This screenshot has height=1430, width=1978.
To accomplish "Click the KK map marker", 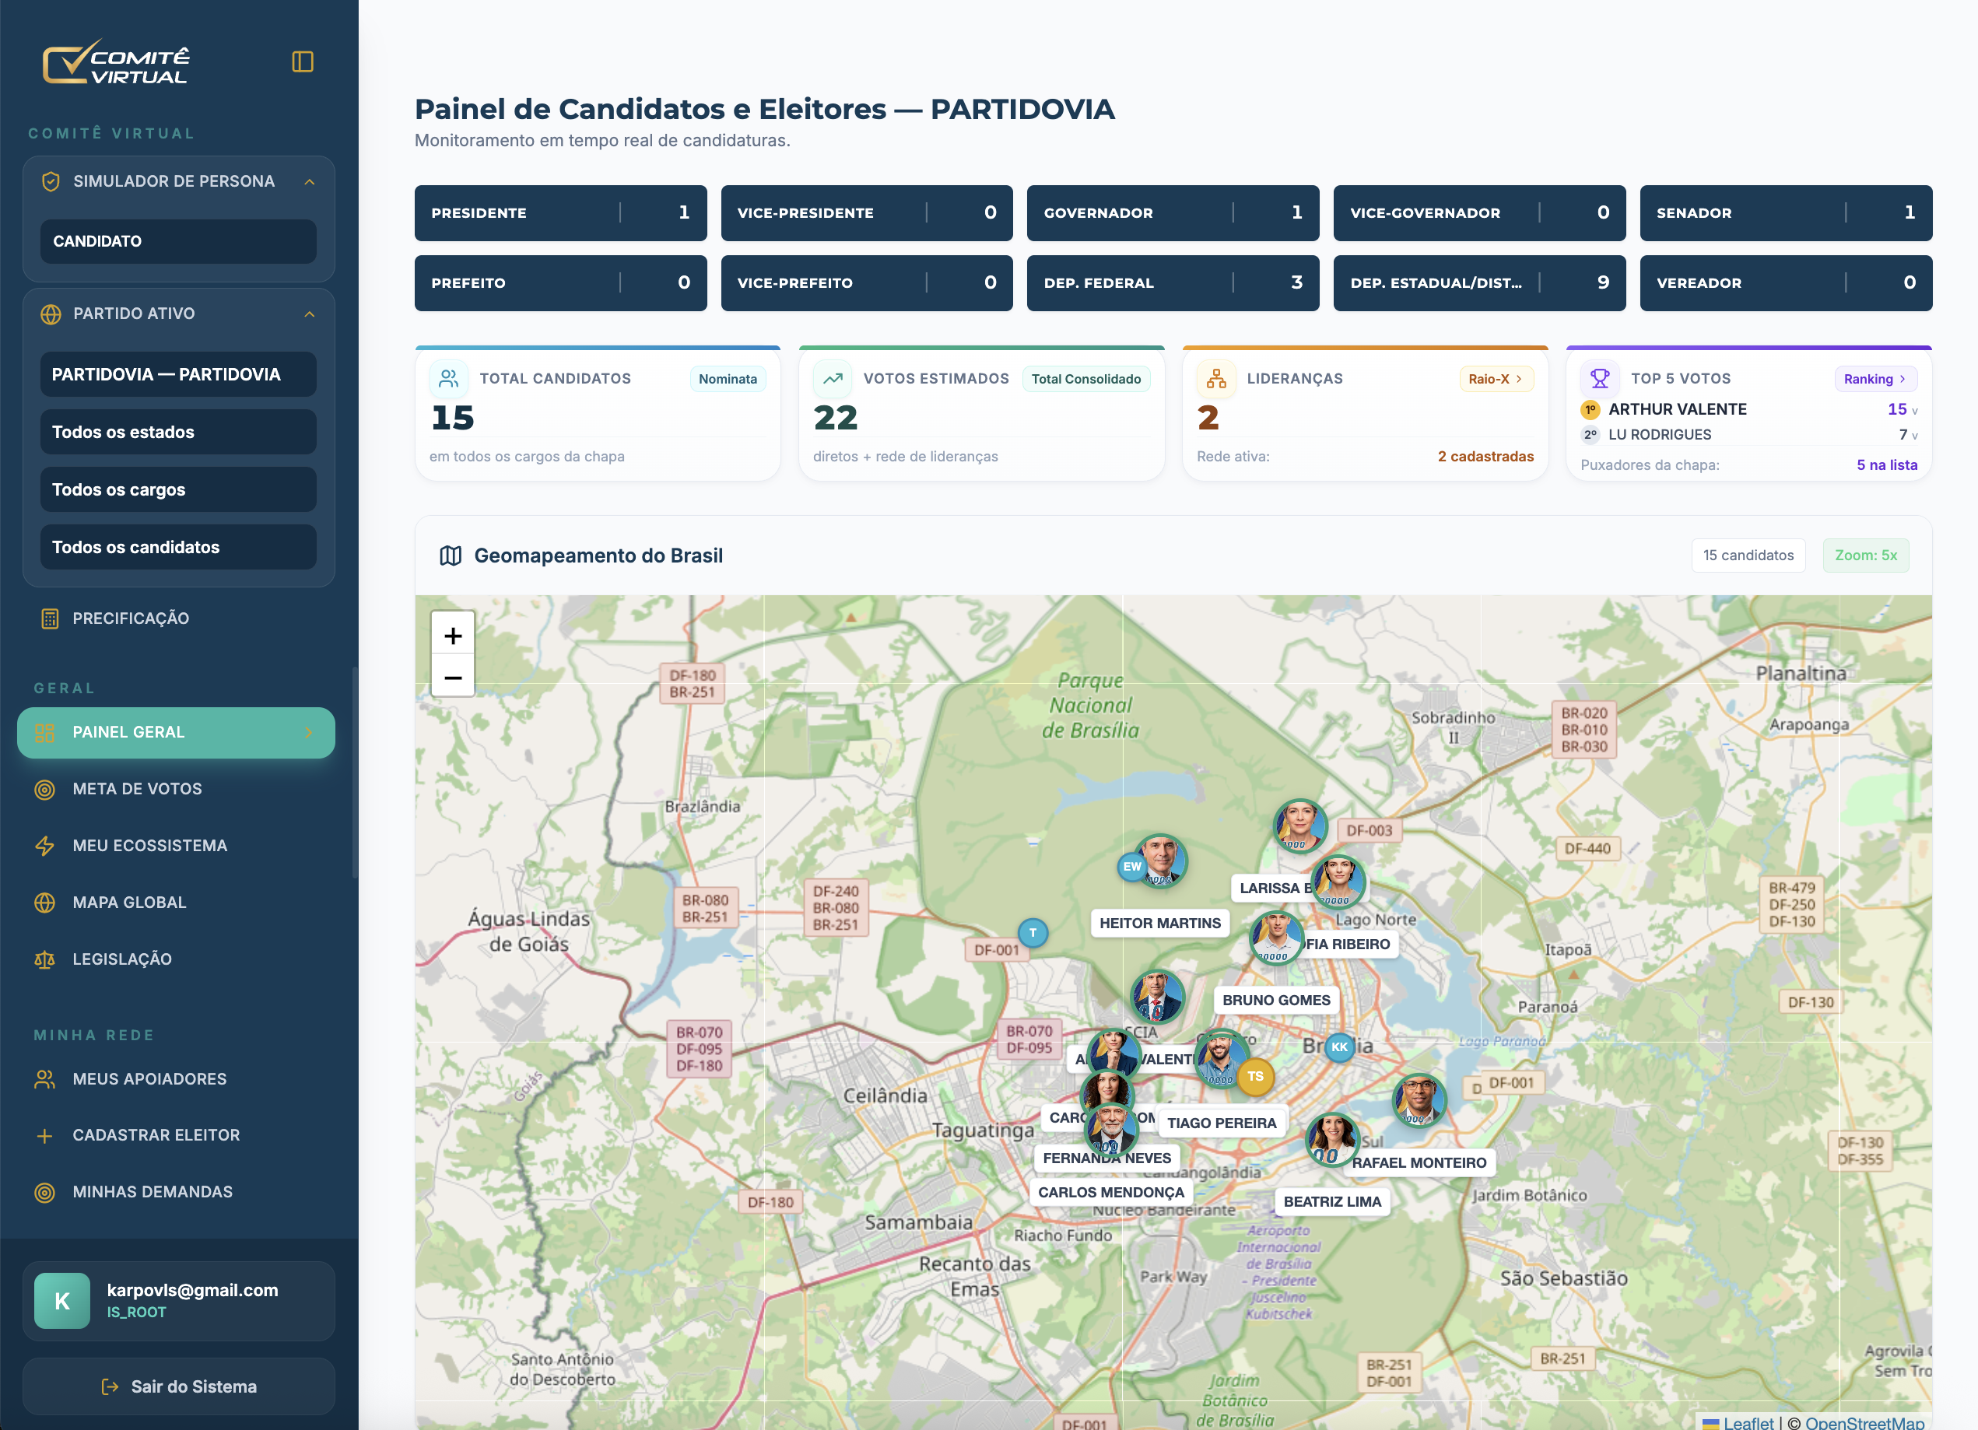I will coord(1340,1047).
